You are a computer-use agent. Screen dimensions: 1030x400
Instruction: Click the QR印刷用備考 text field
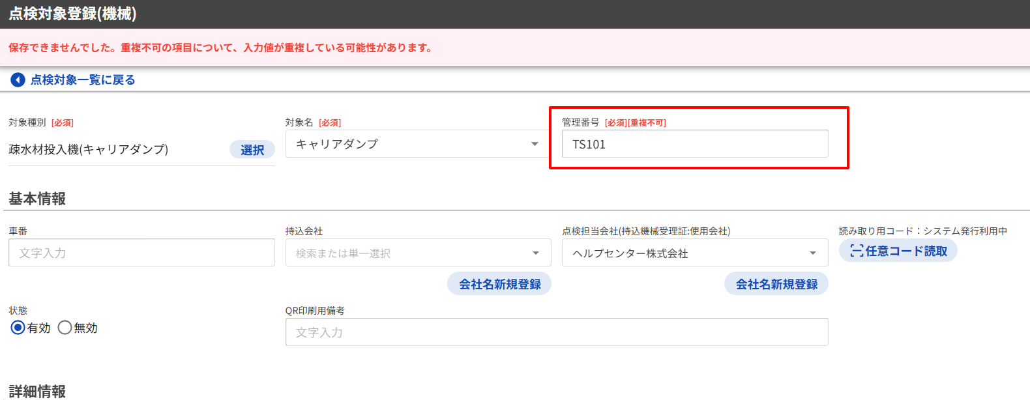(557, 332)
